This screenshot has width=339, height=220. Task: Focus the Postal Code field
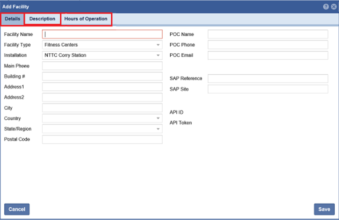tap(102, 139)
